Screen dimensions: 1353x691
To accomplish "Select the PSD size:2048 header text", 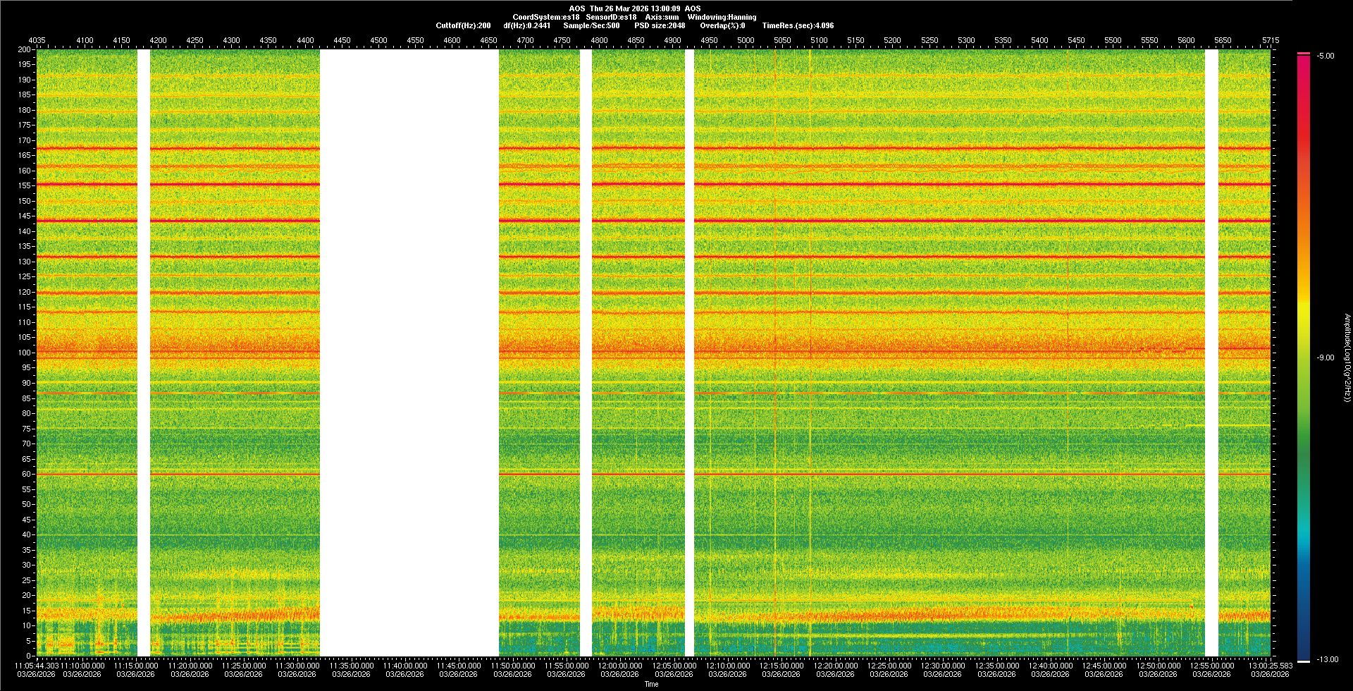I will [x=659, y=25].
